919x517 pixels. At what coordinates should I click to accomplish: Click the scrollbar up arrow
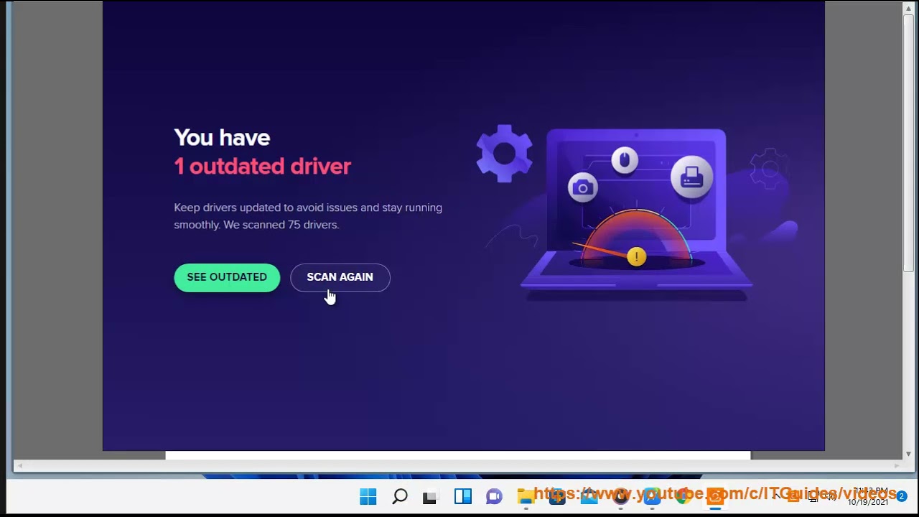pyautogui.click(x=908, y=8)
